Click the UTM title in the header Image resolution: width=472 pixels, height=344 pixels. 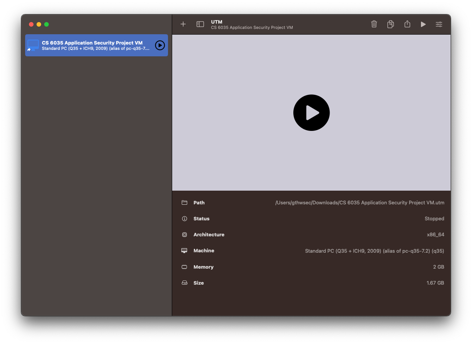click(217, 22)
